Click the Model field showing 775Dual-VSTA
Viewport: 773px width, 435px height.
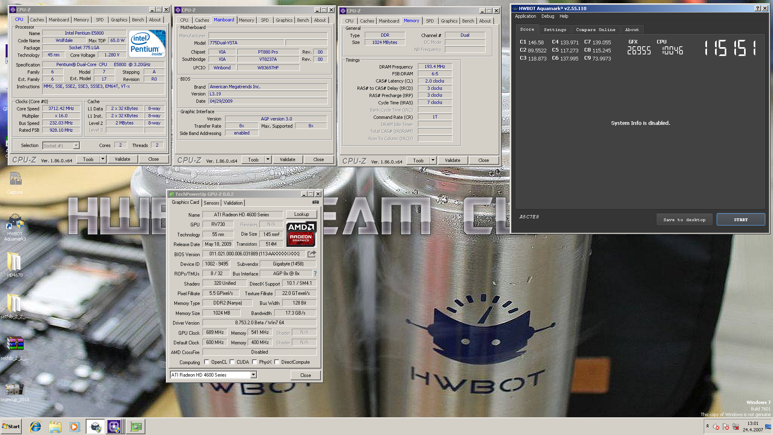pyautogui.click(x=246, y=43)
